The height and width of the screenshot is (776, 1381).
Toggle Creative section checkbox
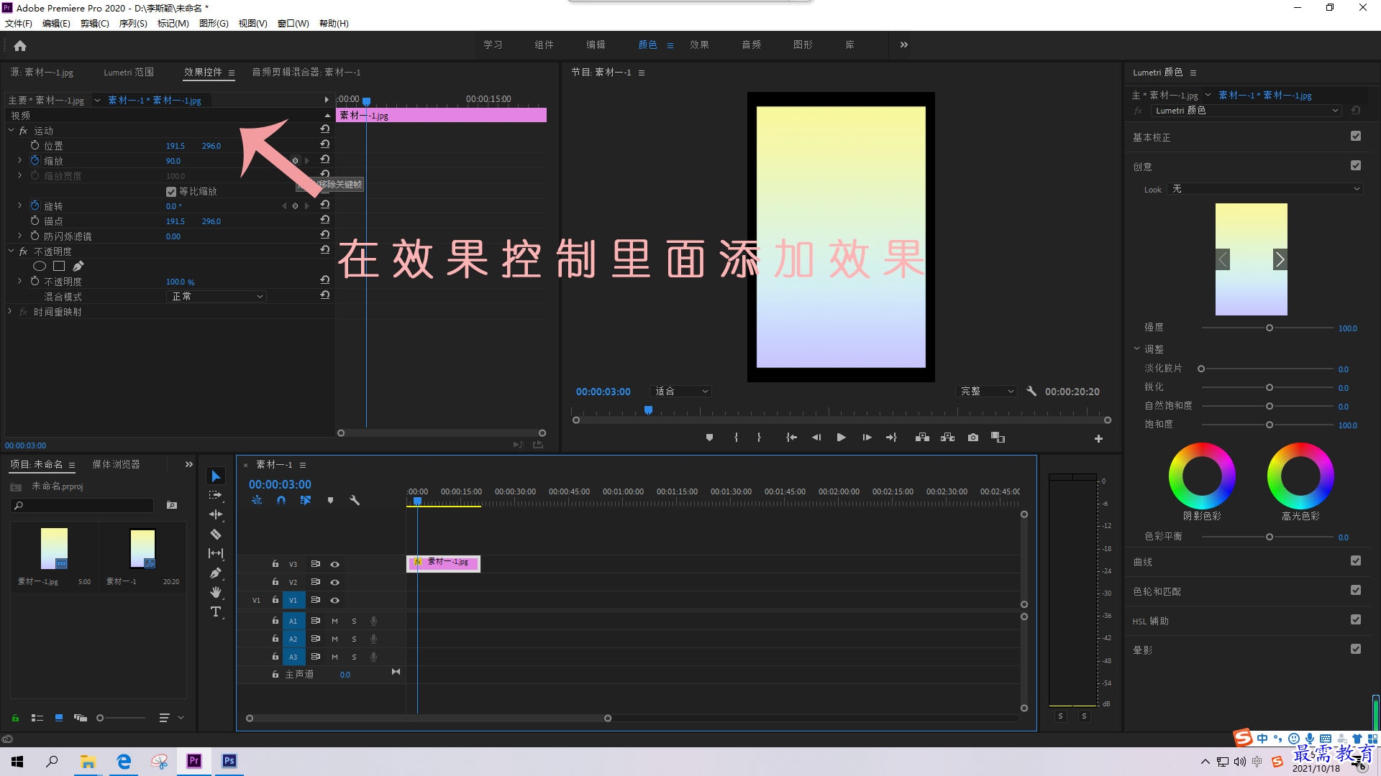(1356, 165)
